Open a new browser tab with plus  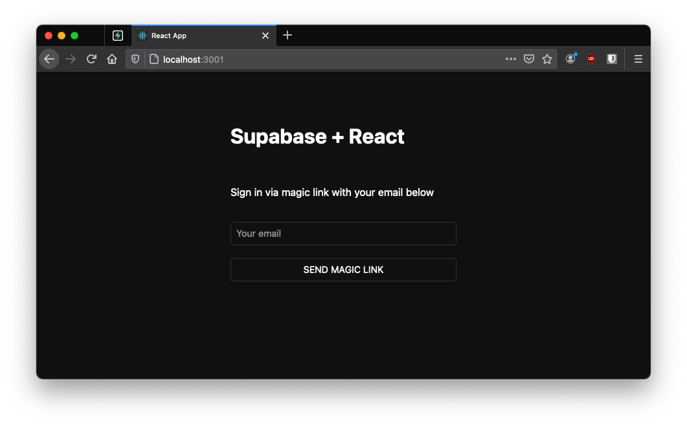[287, 36]
